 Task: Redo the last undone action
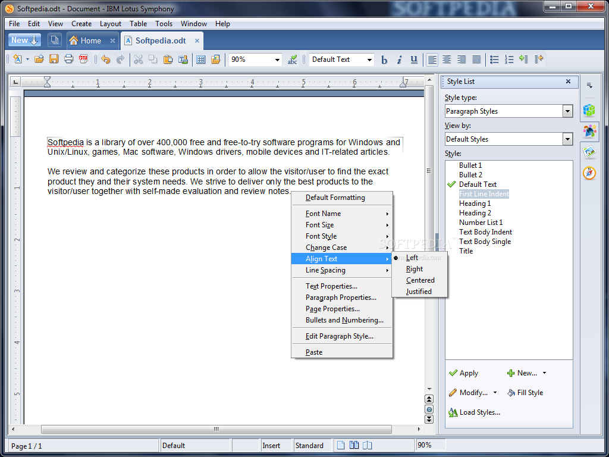120,60
